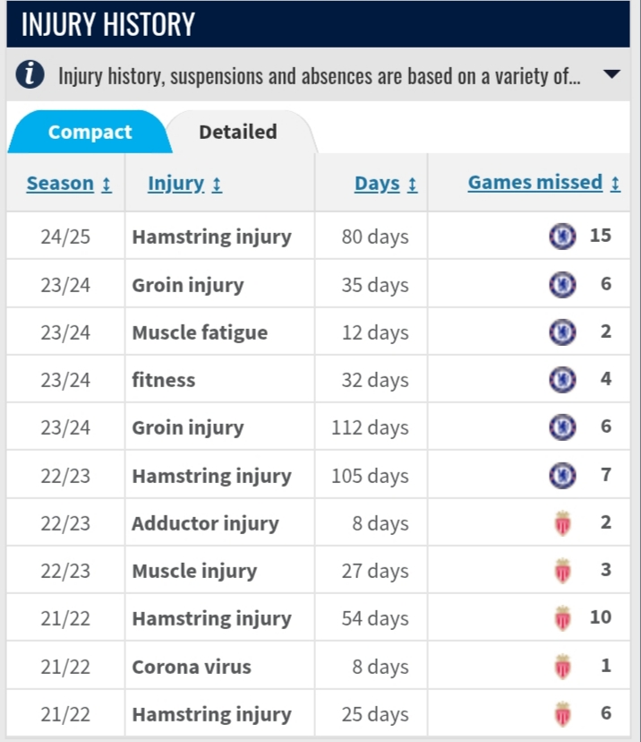This screenshot has height=742, width=641.
Task: Click Monaco crest in 25 days Hamstring row
Action: tap(562, 714)
